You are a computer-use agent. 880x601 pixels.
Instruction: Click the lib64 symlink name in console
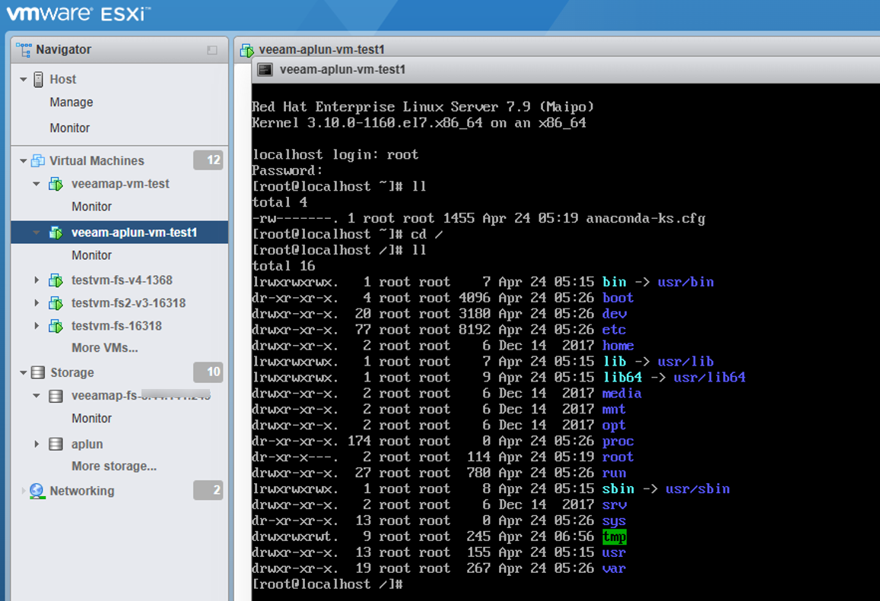click(622, 378)
